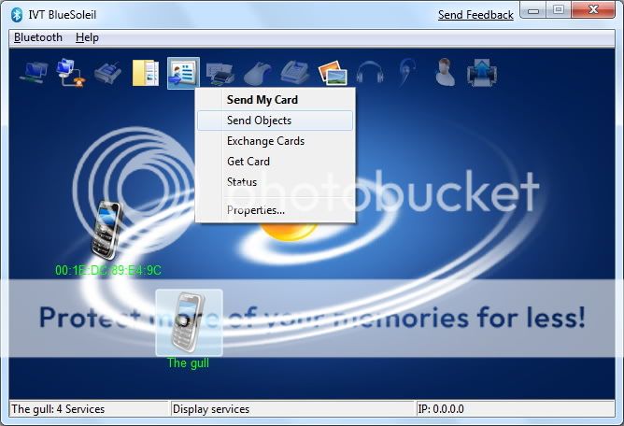Select the highlighted Object Push card icon

[x=183, y=73]
